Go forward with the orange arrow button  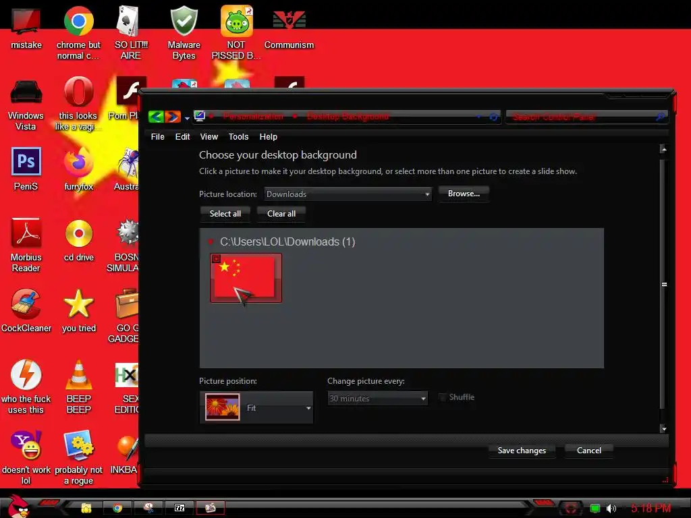[x=173, y=117]
